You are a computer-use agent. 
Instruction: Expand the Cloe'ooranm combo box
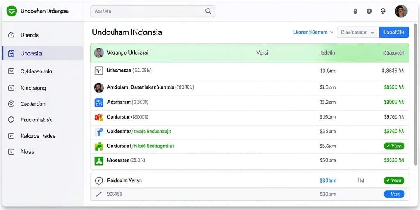pos(358,32)
